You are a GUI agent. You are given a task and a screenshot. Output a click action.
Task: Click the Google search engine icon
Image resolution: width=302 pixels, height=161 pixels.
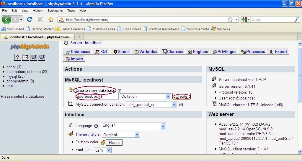pyautogui.click(x=245, y=19)
